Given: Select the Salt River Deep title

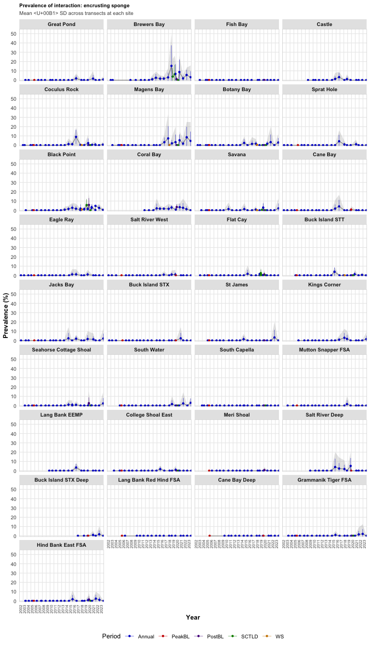Looking at the screenshot, I should pyautogui.click(x=325, y=415).
